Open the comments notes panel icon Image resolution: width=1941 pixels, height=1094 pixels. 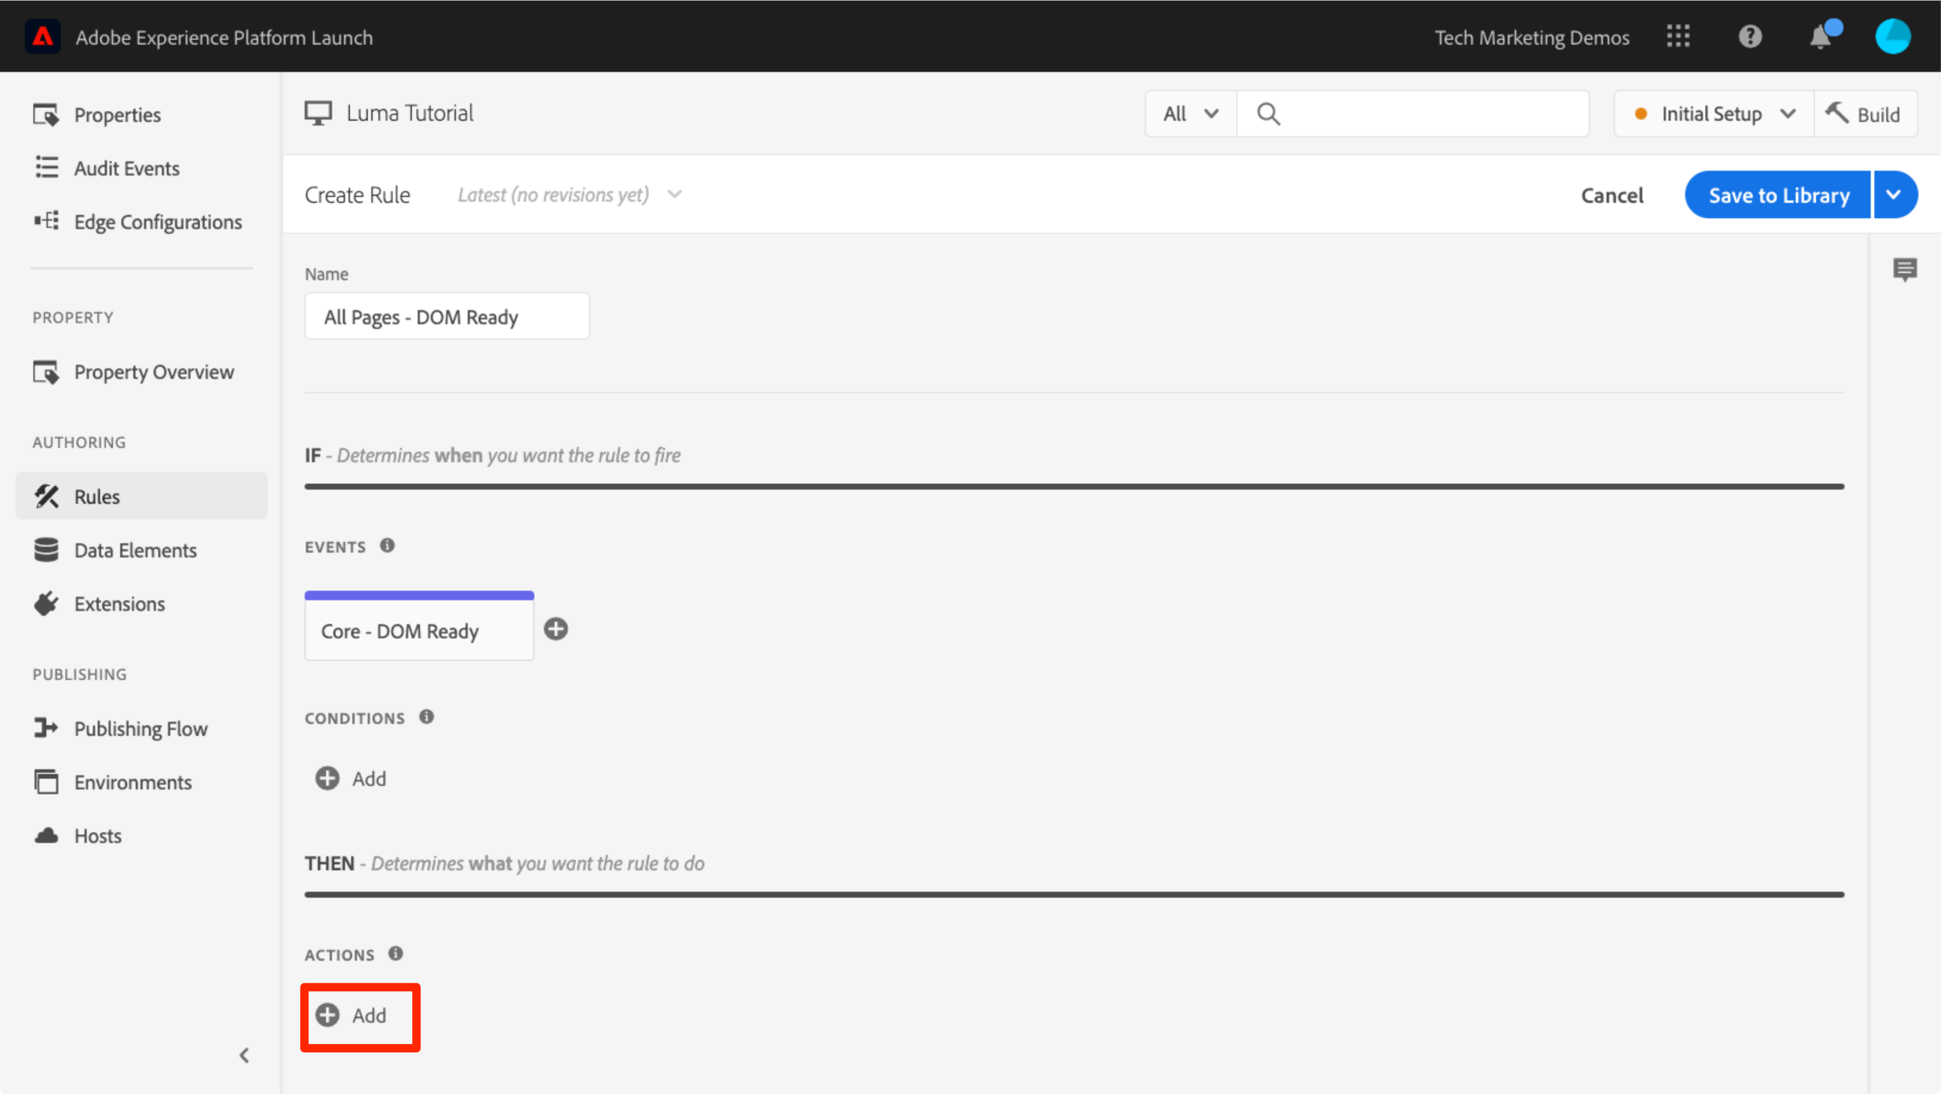[1905, 269]
